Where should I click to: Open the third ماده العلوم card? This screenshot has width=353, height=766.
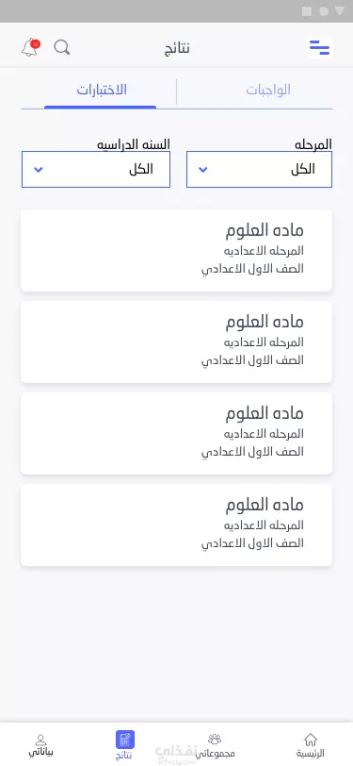(177, 433)
